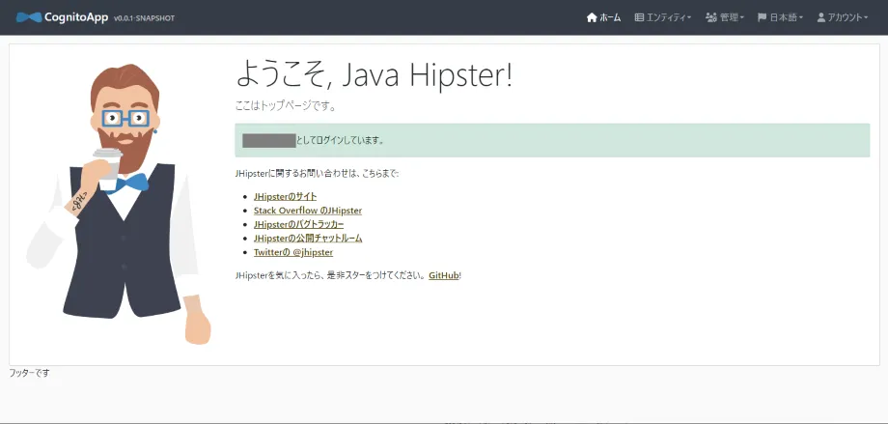Click the home icon beside ホーム
This screenshot has height=424, width=888.
click(x=592, y=17)
